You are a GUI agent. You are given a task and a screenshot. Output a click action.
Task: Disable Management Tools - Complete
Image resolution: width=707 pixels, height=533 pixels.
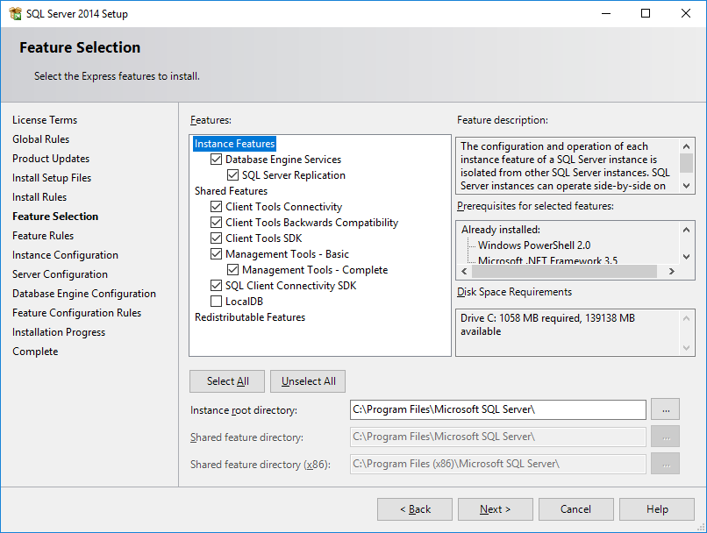pos(233,269)
